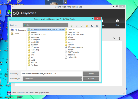Select the IExp0.tmp folder
The image size is (138, 99).
34,47
